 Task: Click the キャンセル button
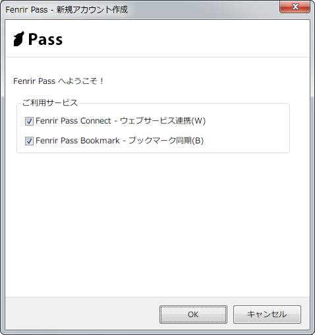(267, 315)
